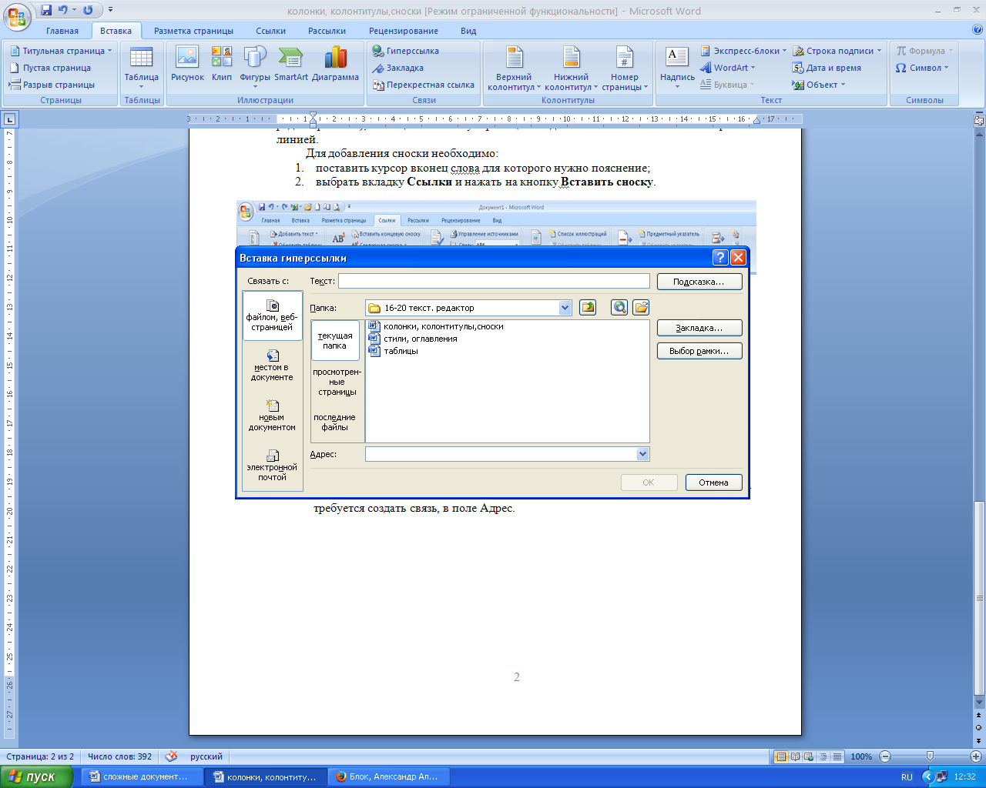Link to новым документом option
The height and width of the screenshot is (788, 986).
[272, 416]
